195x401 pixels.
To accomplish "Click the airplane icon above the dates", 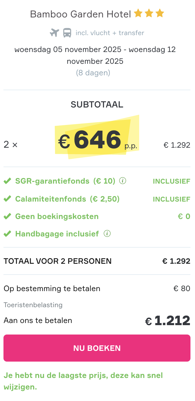I will [54, 32].
